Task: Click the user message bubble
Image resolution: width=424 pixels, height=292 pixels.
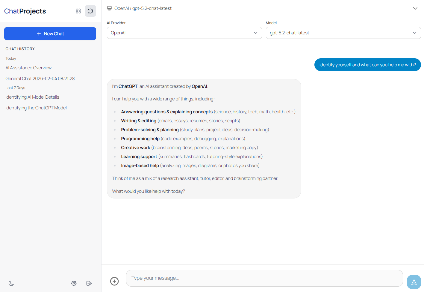Action: point(368,65)
